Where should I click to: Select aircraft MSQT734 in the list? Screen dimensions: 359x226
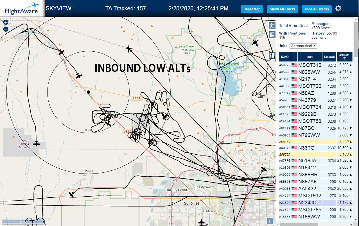coord(316,107)
